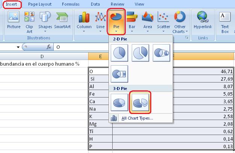Choose the basic 2-D pie chart
Screen dimensions: 235x153
click(119, 53)
